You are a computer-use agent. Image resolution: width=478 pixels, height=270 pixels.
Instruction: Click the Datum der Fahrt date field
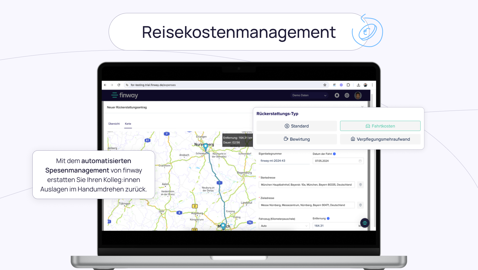[338, 161]
